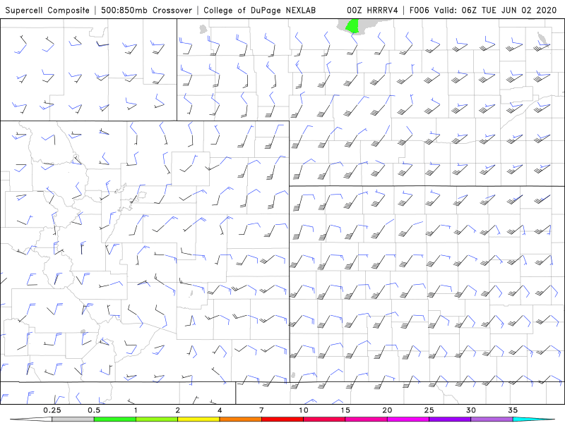Click the colorbar label 20

387,410
